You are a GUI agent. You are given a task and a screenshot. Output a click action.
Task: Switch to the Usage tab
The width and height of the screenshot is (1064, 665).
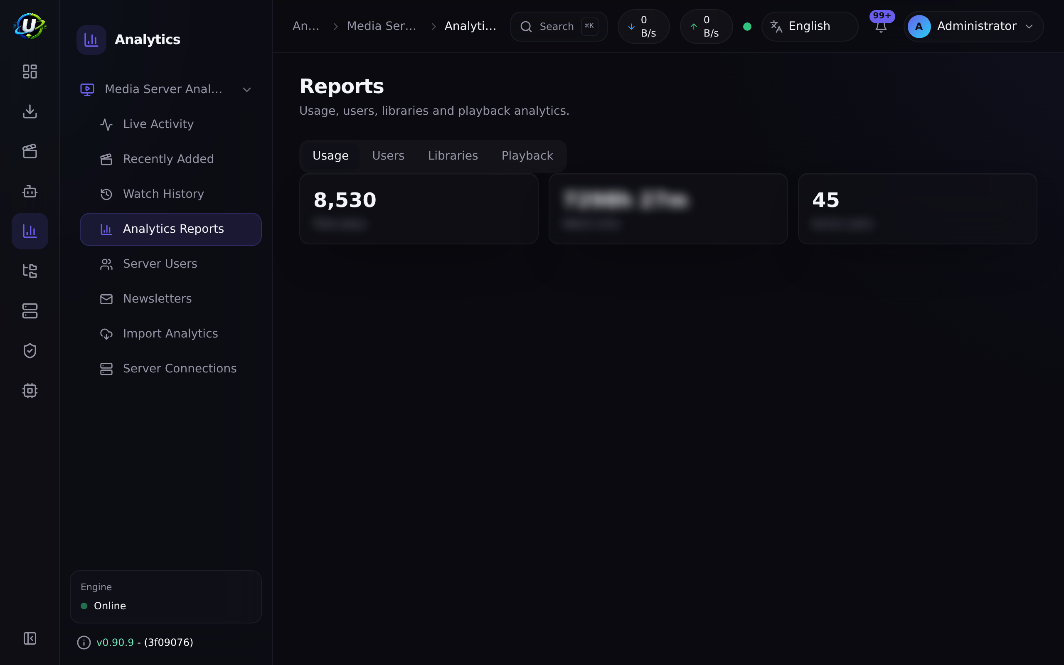(331, 156)
